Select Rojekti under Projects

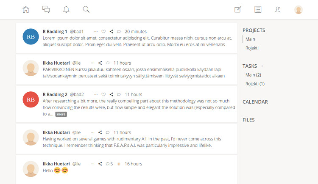pyautogui.click(x=252, y=48)
